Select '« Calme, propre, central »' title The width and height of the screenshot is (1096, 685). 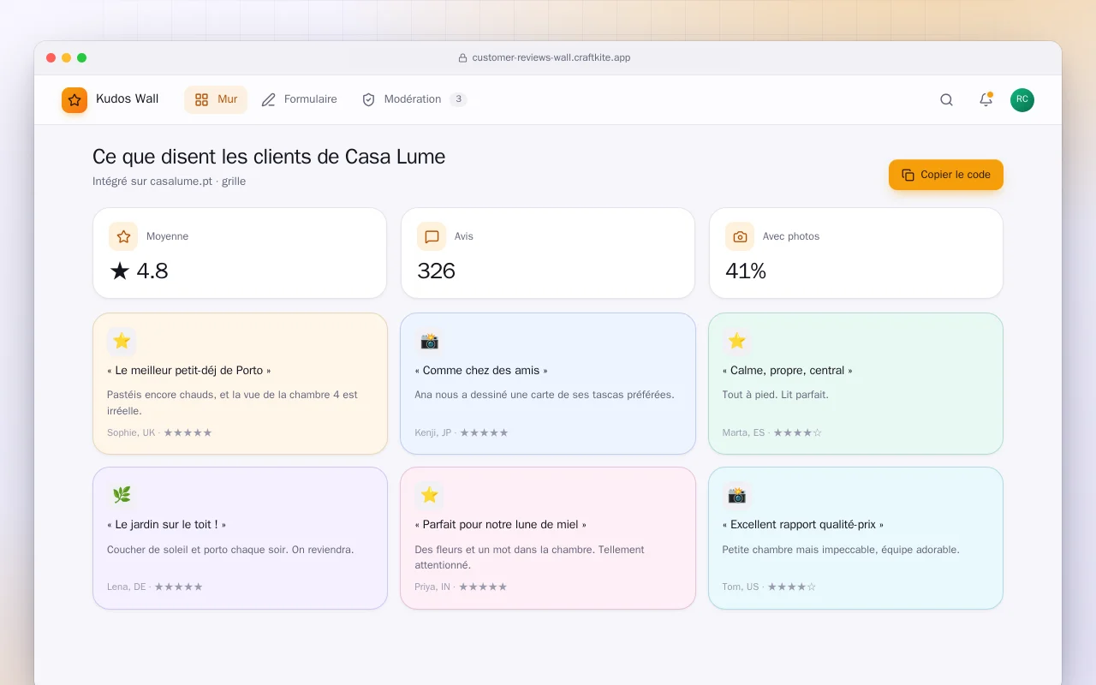788,371
